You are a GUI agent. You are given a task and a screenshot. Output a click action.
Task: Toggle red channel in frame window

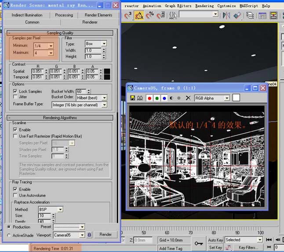(x=149, y=98)
